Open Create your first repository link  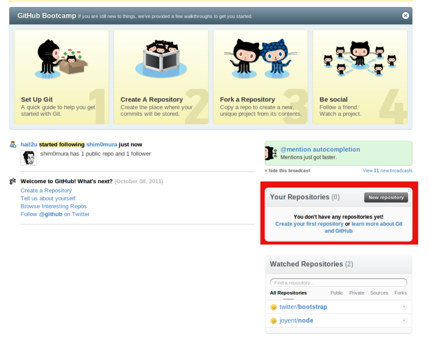[x=309, y=224]
